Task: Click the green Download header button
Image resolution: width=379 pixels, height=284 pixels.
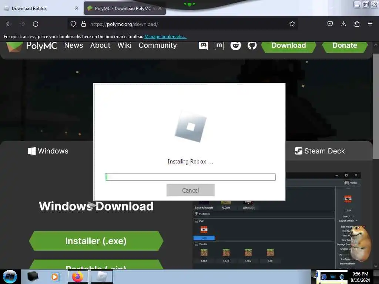Action: [x=289, y=46]
